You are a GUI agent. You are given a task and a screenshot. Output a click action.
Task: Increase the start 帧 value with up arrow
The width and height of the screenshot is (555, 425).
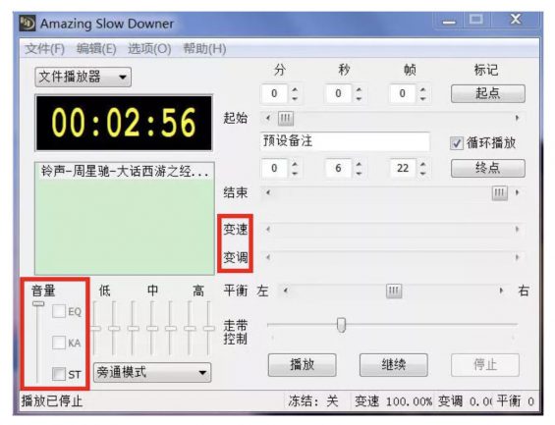click(422, 89)
